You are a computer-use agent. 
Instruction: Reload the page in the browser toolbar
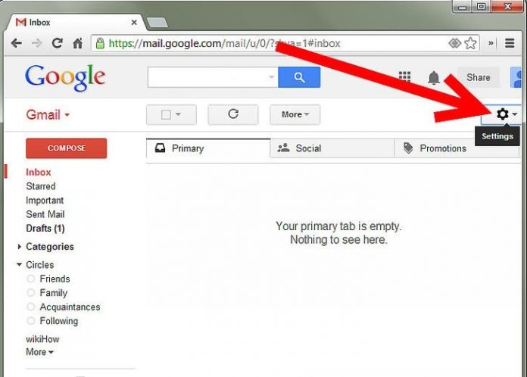57,43
